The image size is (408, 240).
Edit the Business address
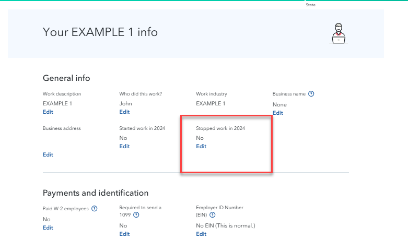pos(48,154)
